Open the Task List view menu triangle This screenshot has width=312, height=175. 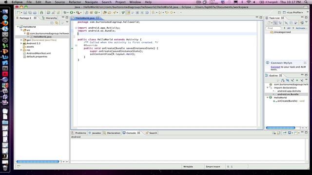[307, 22]
